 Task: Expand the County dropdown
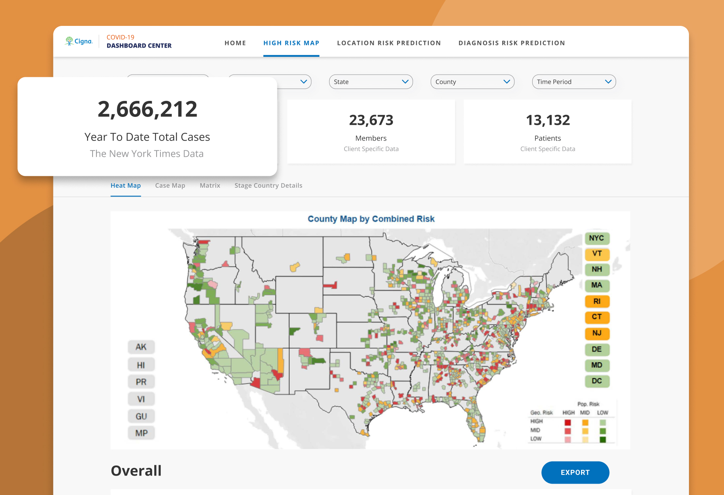pos(473,82)
